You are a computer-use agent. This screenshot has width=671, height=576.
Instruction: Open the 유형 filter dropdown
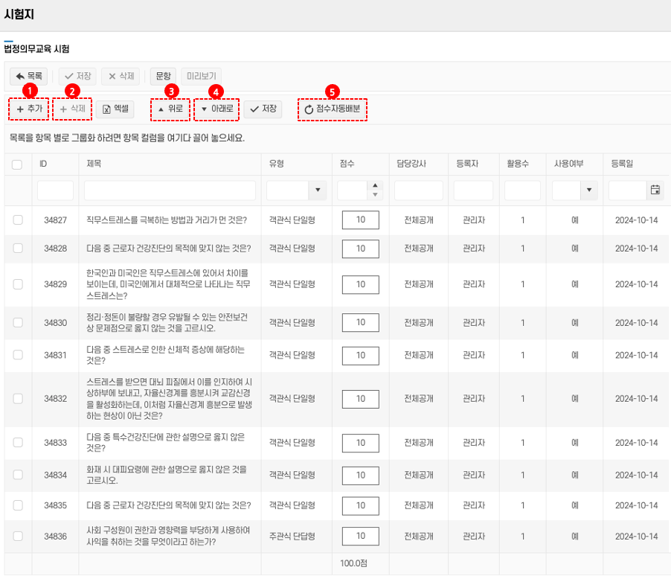(x=319, y=191)
